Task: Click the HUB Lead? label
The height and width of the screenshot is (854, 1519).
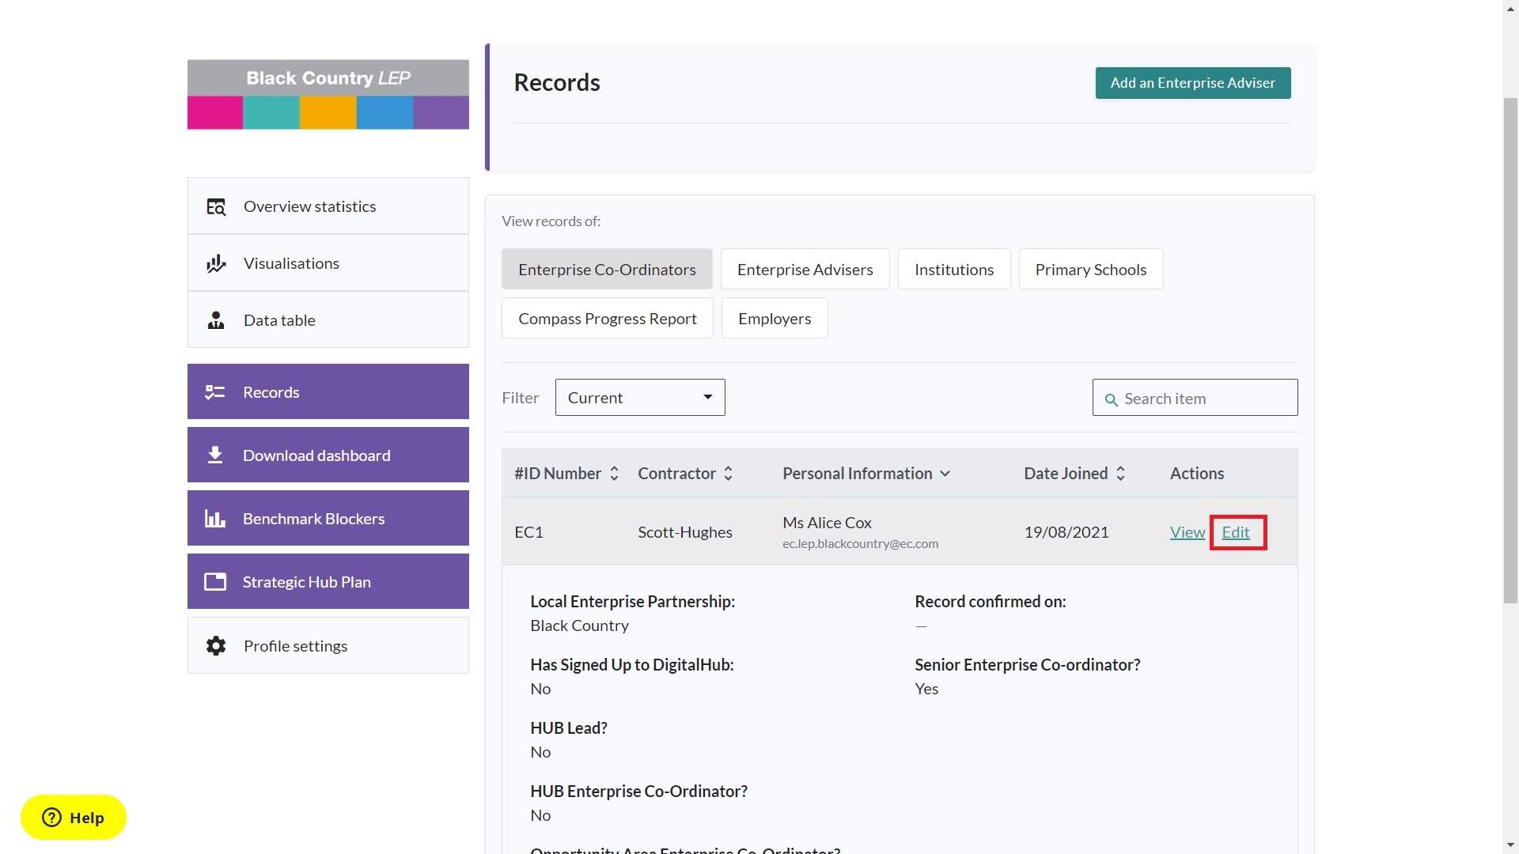Action: pos(569,728)
